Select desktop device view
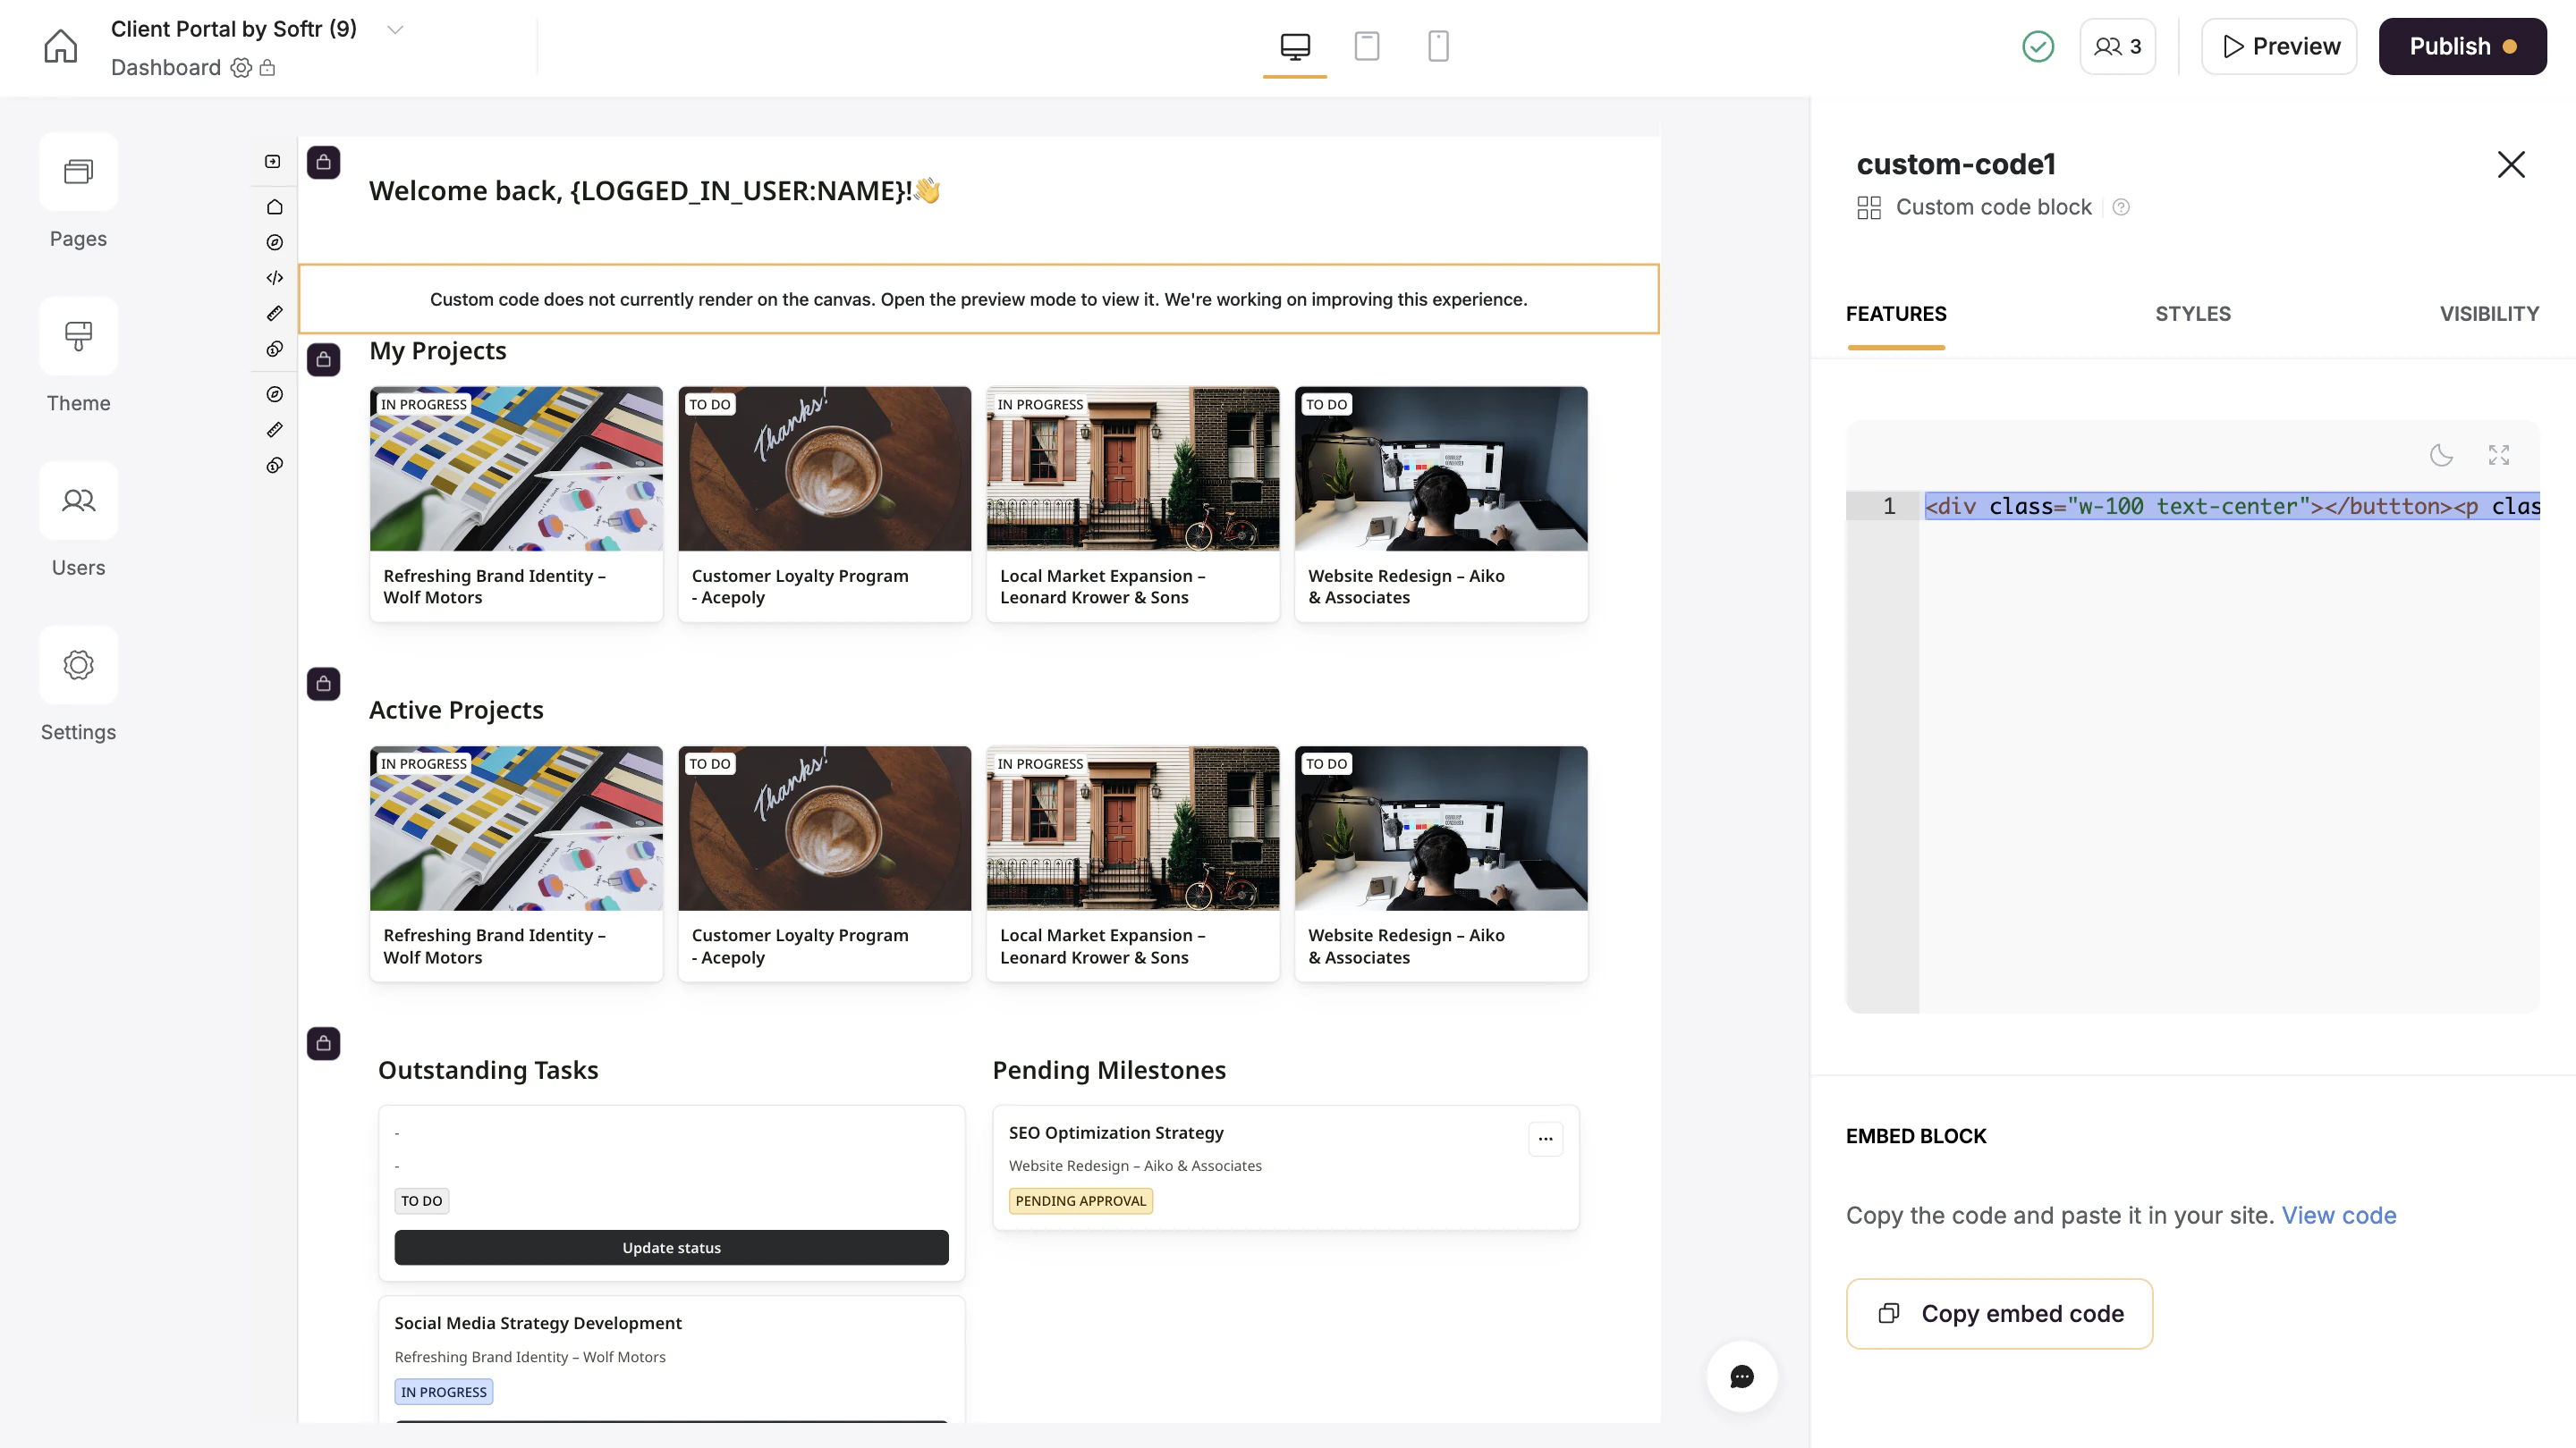 [1294, 46]
